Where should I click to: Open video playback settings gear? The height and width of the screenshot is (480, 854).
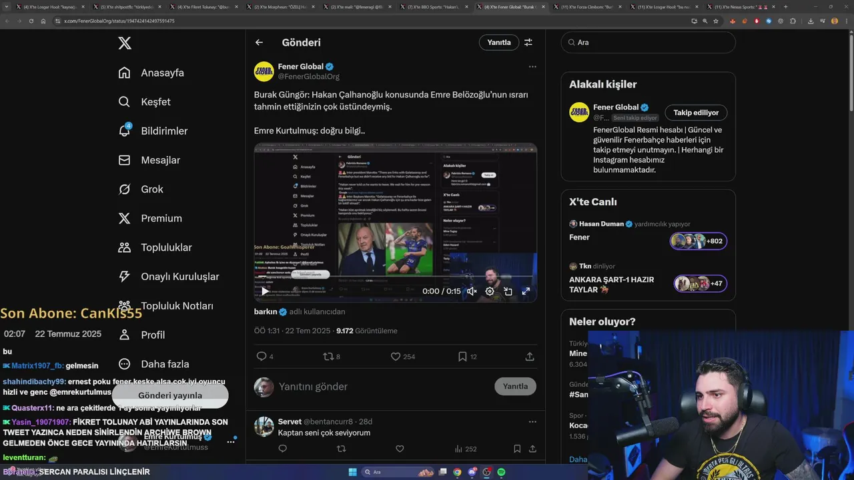click(490, 291)
